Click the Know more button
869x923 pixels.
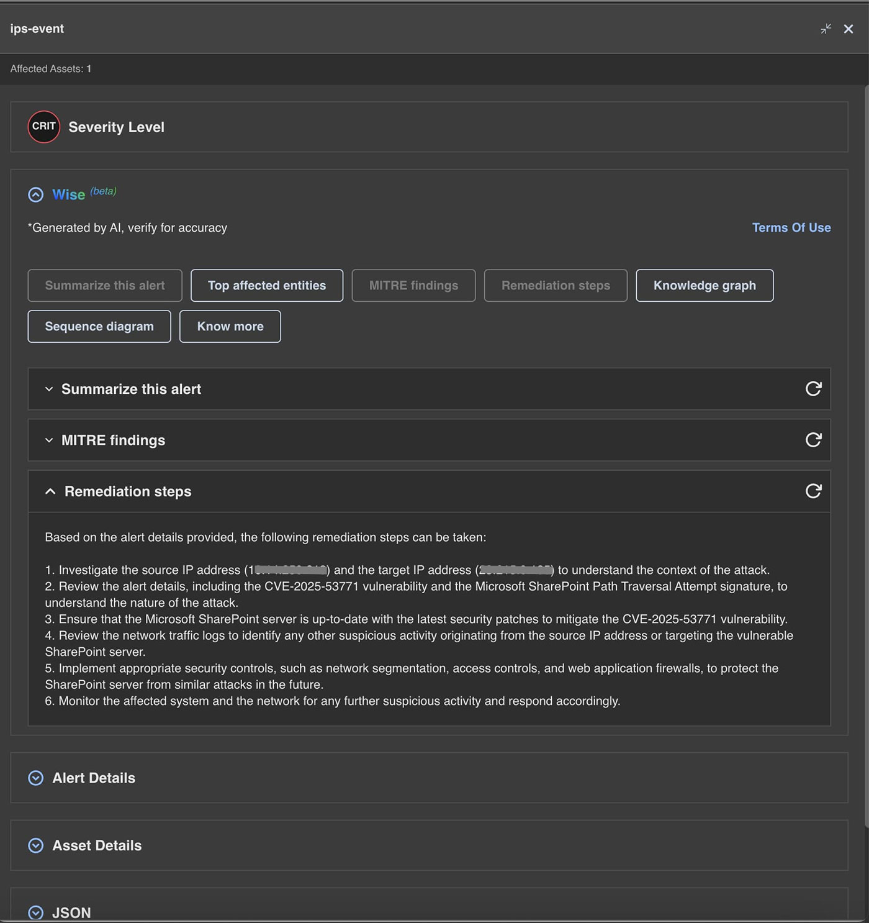230,326
